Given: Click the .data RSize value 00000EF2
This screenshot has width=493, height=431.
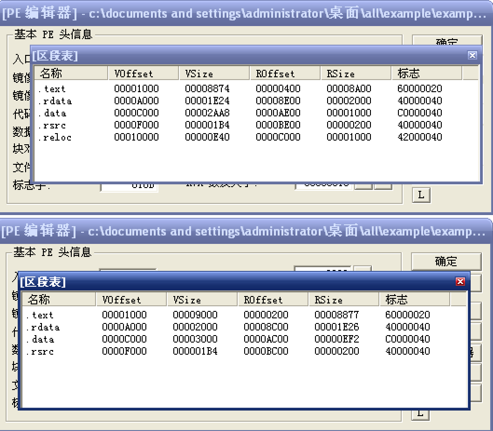Looking at the screenshot, I should click(x=336, y=339).
